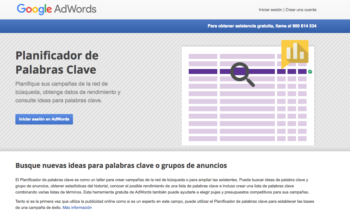Open the "Crear una cuenta" link
This screenshot has width=350, height=220.
coord(301,10)
